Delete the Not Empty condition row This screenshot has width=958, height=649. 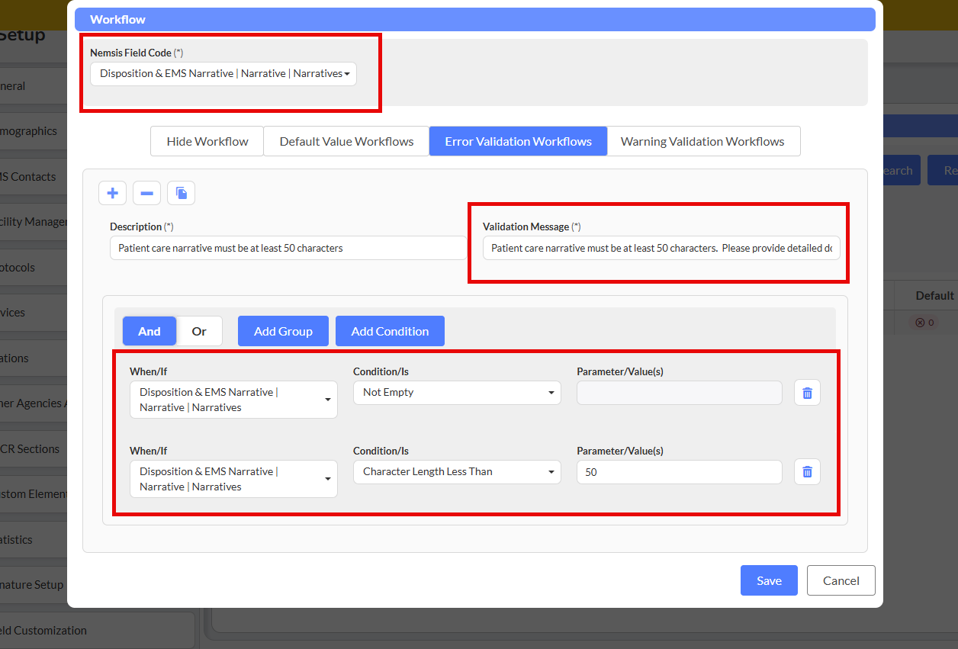click(x=807, y=393)
